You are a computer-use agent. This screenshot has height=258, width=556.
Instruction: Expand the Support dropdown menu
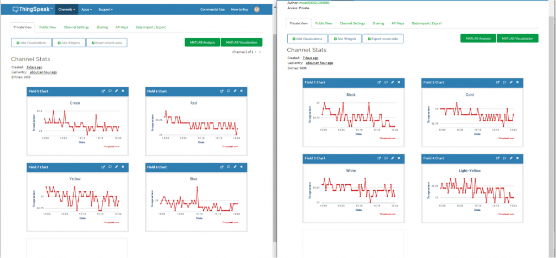(105, 10)
